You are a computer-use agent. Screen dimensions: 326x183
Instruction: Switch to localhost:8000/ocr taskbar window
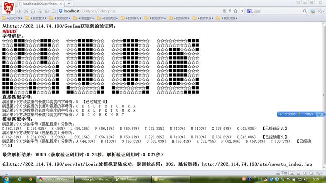[x=55, y=179]
